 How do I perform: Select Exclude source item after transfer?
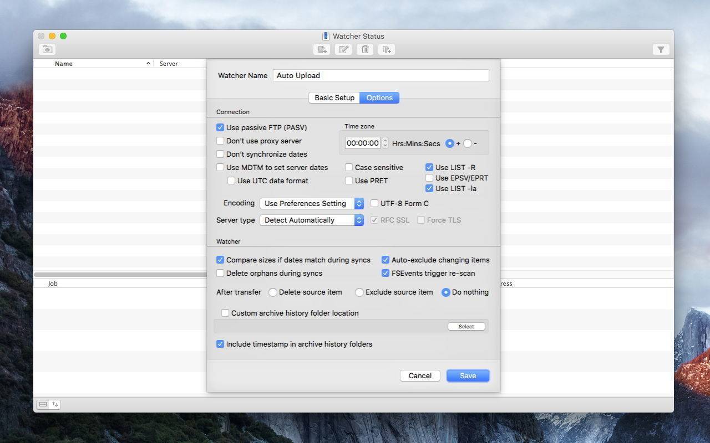[359, 292]
